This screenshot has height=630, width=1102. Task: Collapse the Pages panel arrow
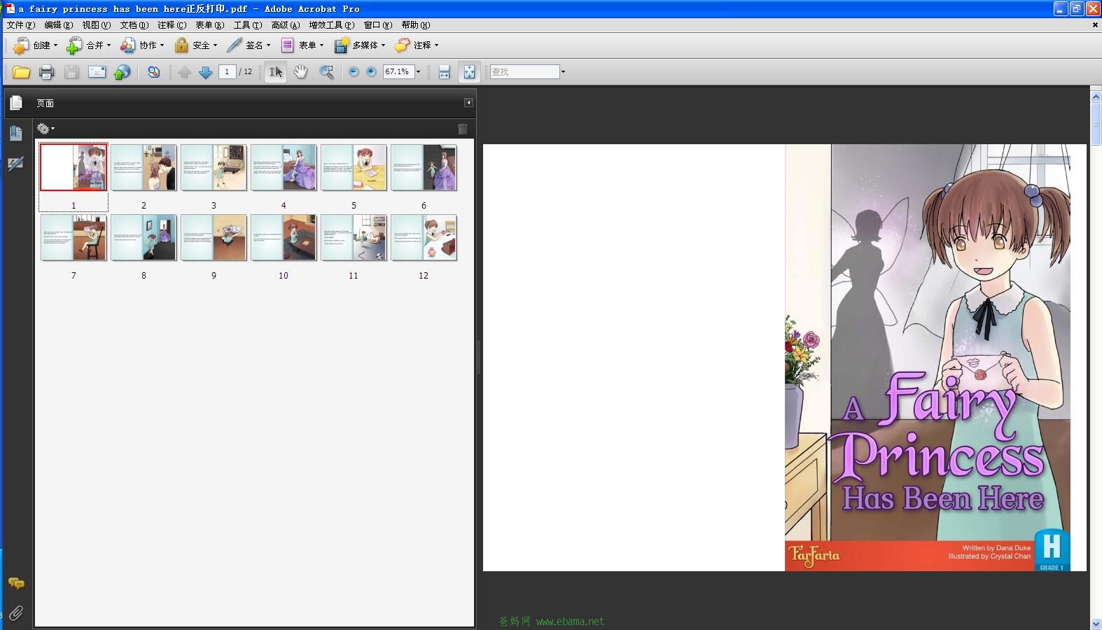[x=468, y=103]
